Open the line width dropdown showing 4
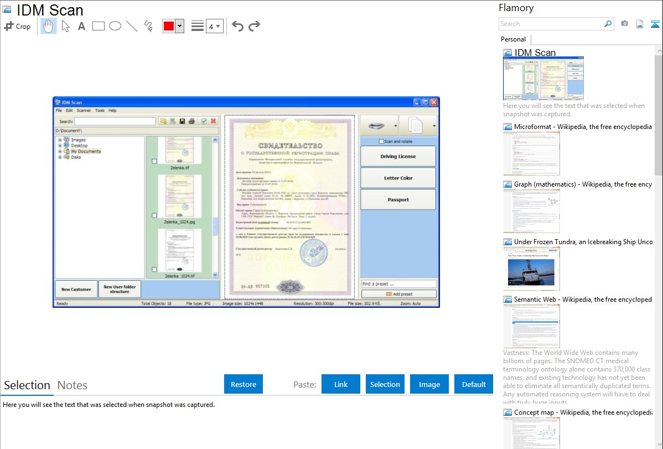663x449 pixels. (x=215, y=26)
